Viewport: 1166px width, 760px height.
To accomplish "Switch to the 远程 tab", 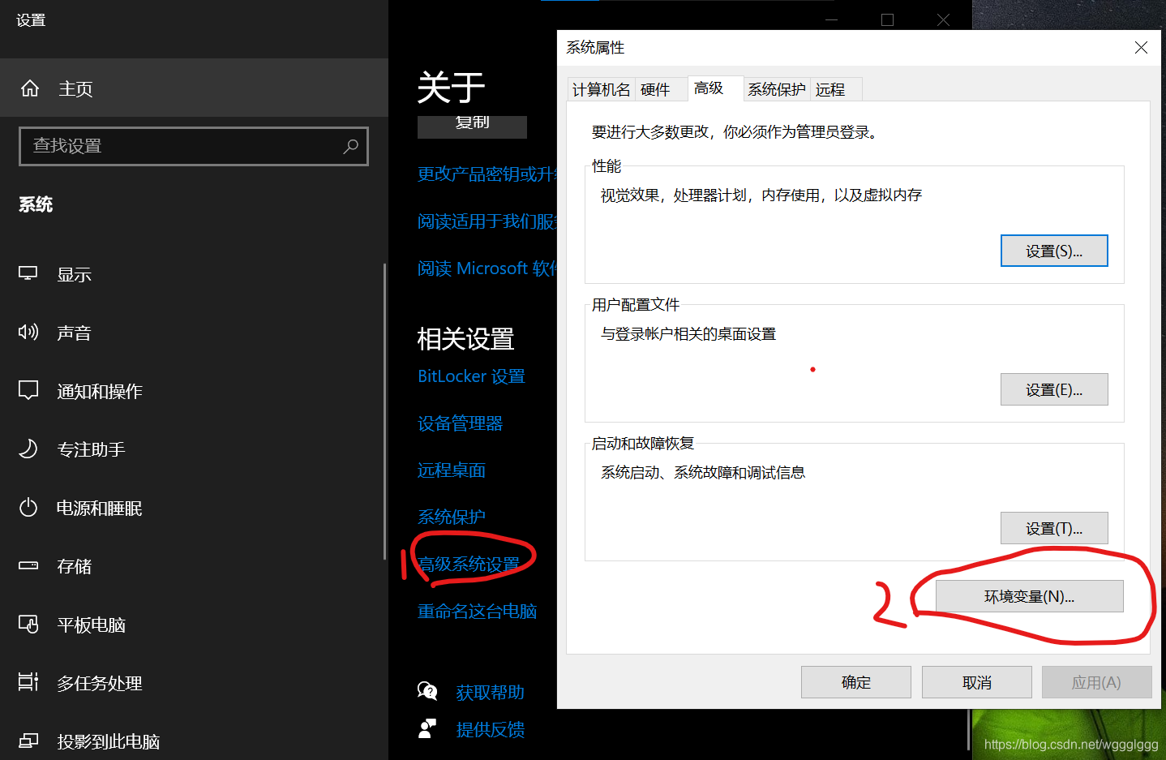I will (x=831, y=89).
